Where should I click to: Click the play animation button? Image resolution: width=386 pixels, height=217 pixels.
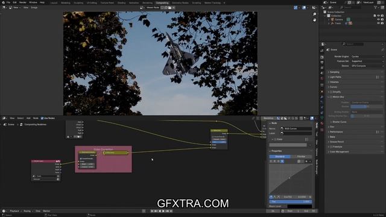coord(163,211)
